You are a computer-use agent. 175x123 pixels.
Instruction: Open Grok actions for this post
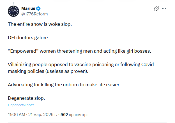[156, 9]
